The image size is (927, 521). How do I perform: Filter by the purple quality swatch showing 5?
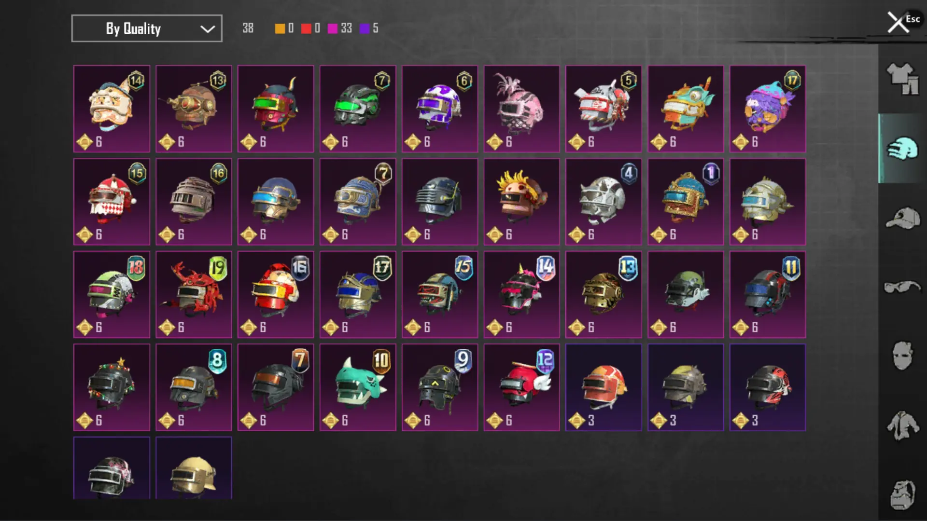365,28
